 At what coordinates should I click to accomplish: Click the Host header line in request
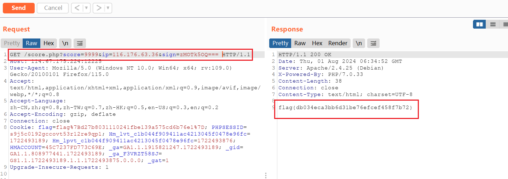coord(56,61)
